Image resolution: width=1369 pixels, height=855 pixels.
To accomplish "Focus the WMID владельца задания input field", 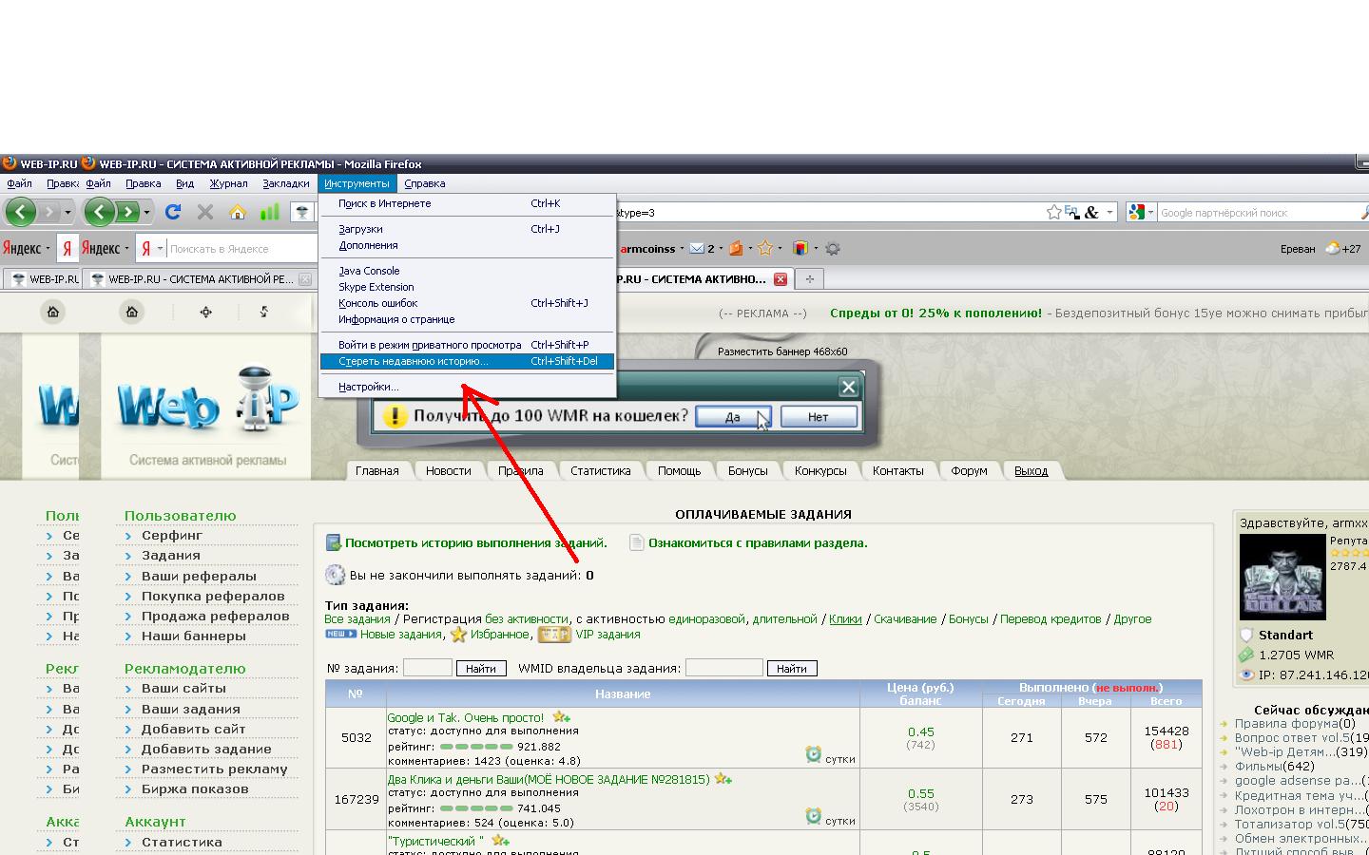I will click(x=723, y=668).
